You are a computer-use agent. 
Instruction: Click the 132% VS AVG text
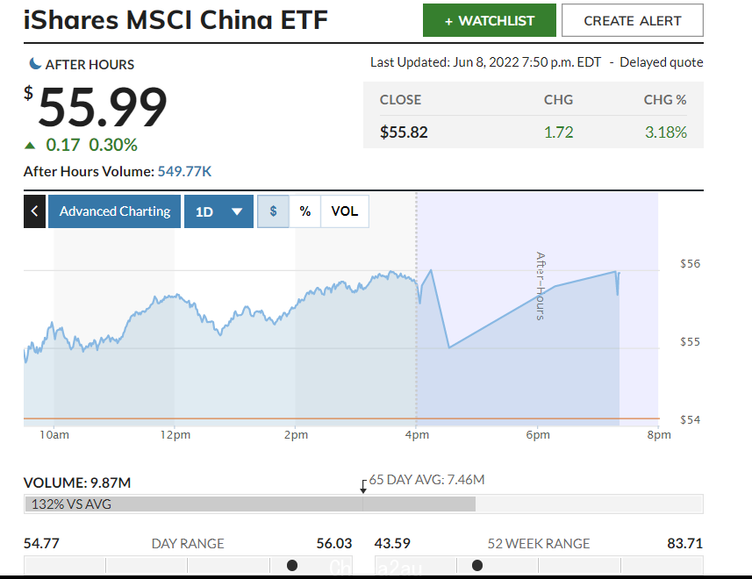click(71, 504)
